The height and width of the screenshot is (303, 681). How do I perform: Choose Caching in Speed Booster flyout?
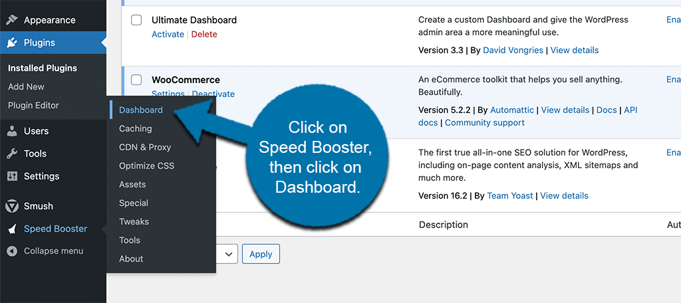coord(136,128)
